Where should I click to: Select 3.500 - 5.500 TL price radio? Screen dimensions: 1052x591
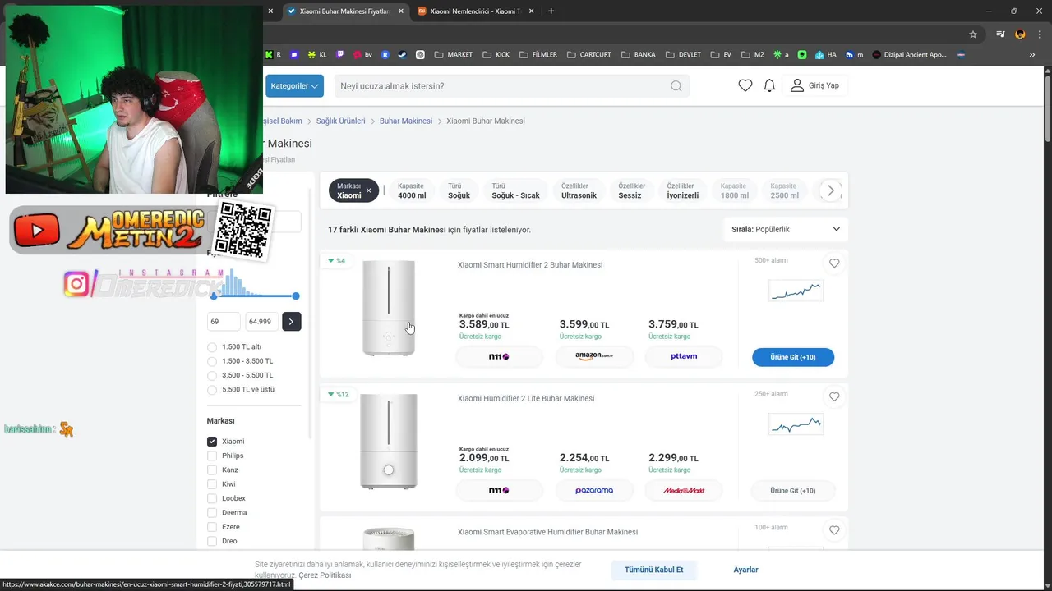tap(212, 375)
